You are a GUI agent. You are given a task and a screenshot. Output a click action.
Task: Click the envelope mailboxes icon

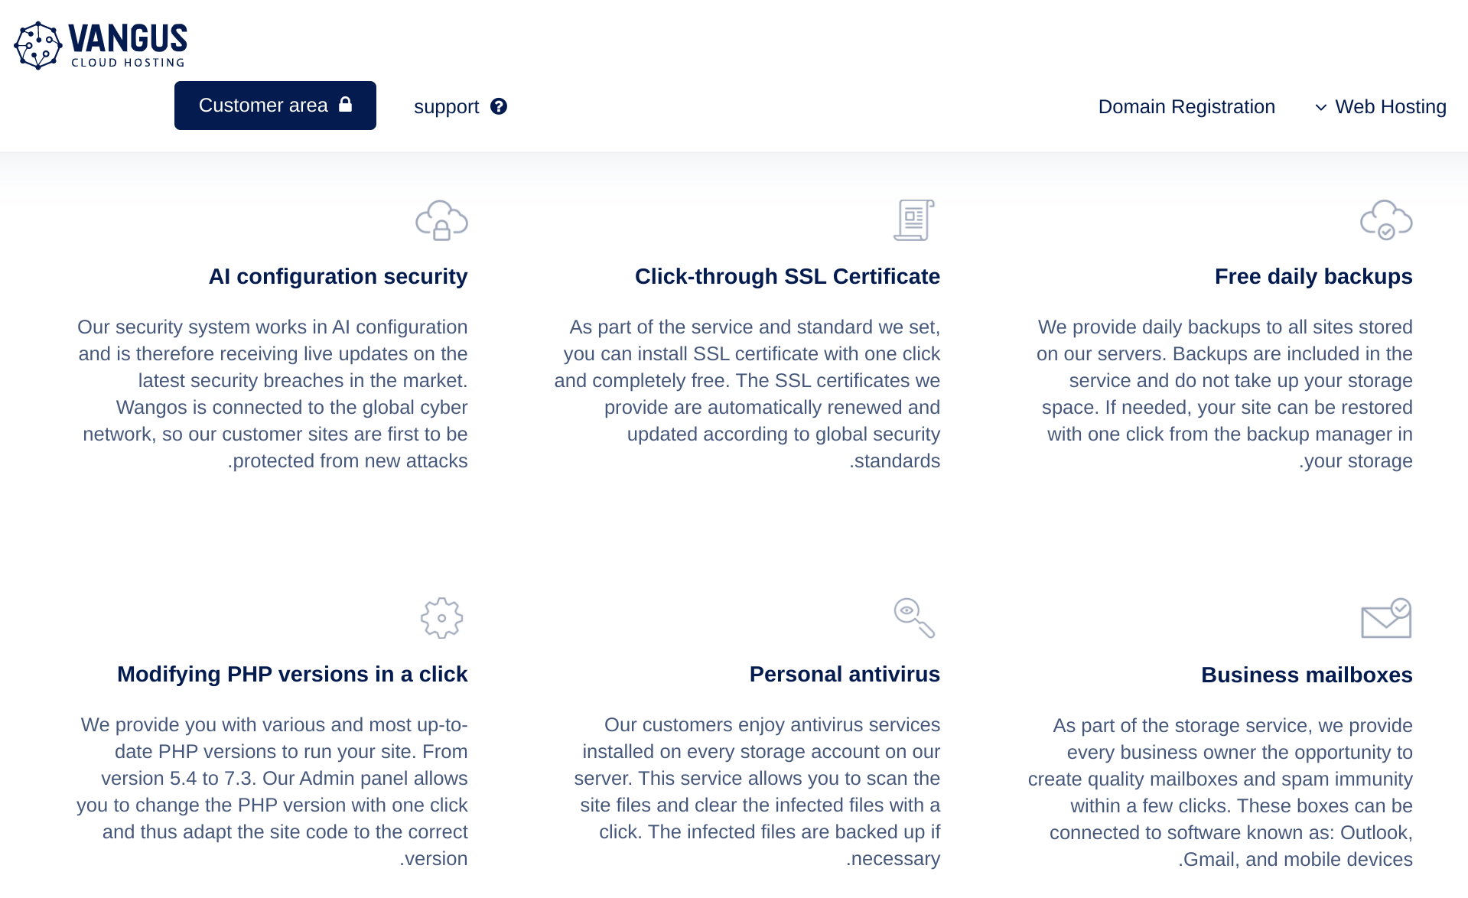[x=1386, y=618]
